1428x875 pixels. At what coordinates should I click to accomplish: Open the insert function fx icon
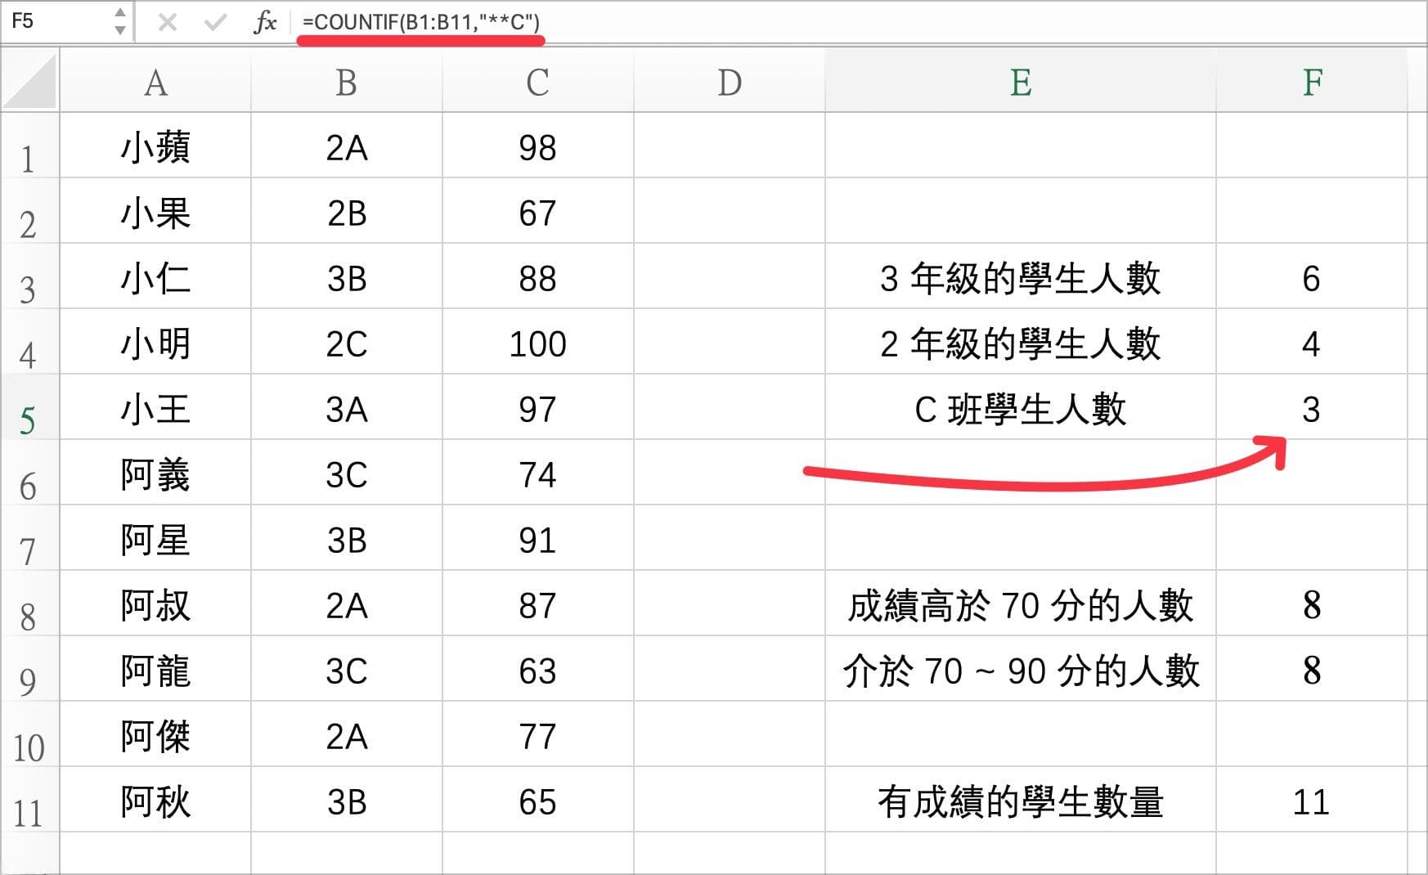point(265,22)
